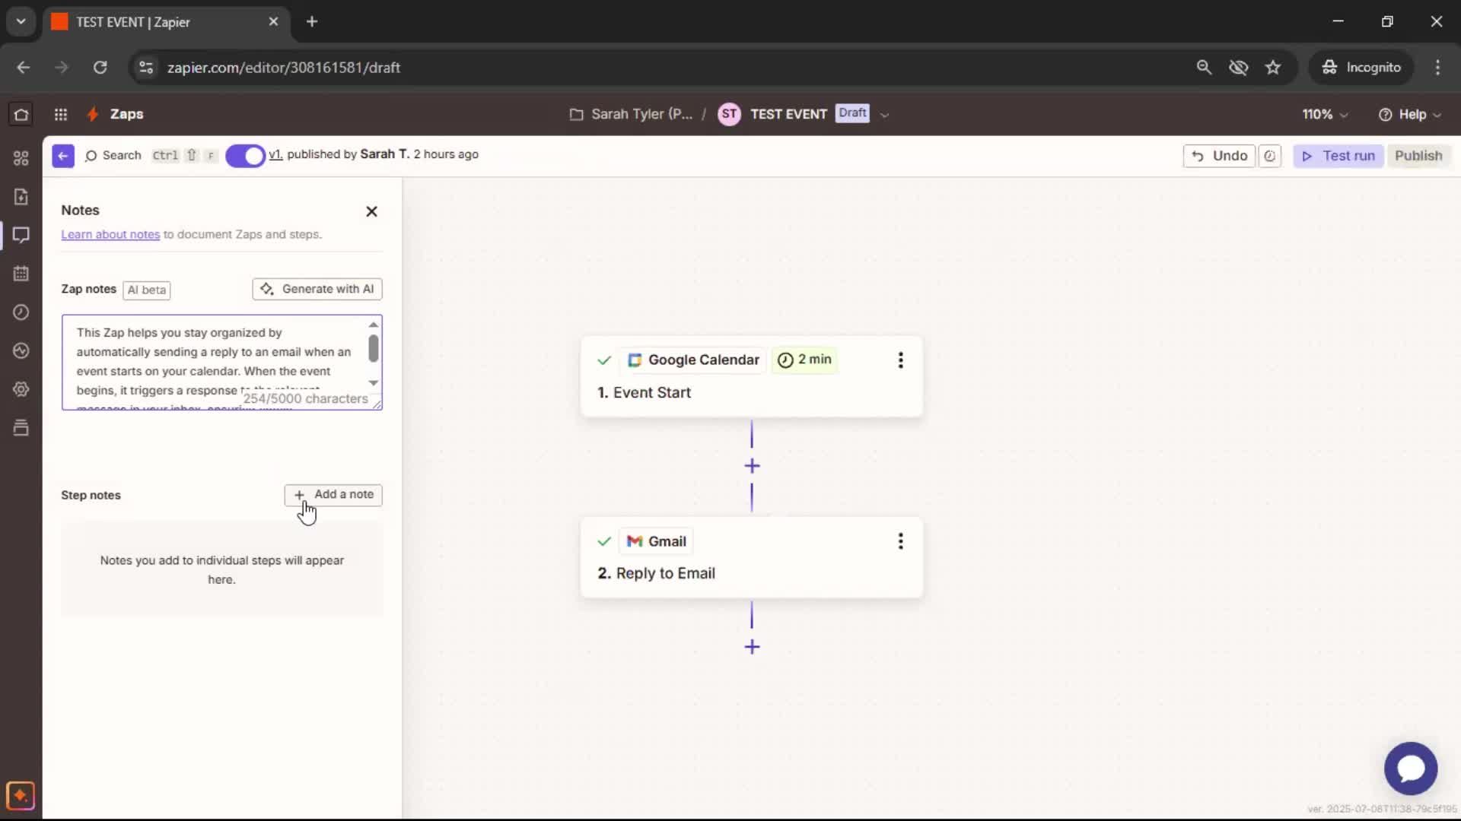The height and width of the screenshot is (821, 1461).
Task: Select the Reply to Email step card
Action: [752, 557]
